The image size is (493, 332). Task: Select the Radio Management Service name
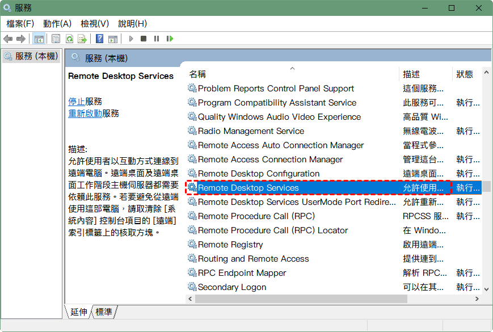click(251, 131)
